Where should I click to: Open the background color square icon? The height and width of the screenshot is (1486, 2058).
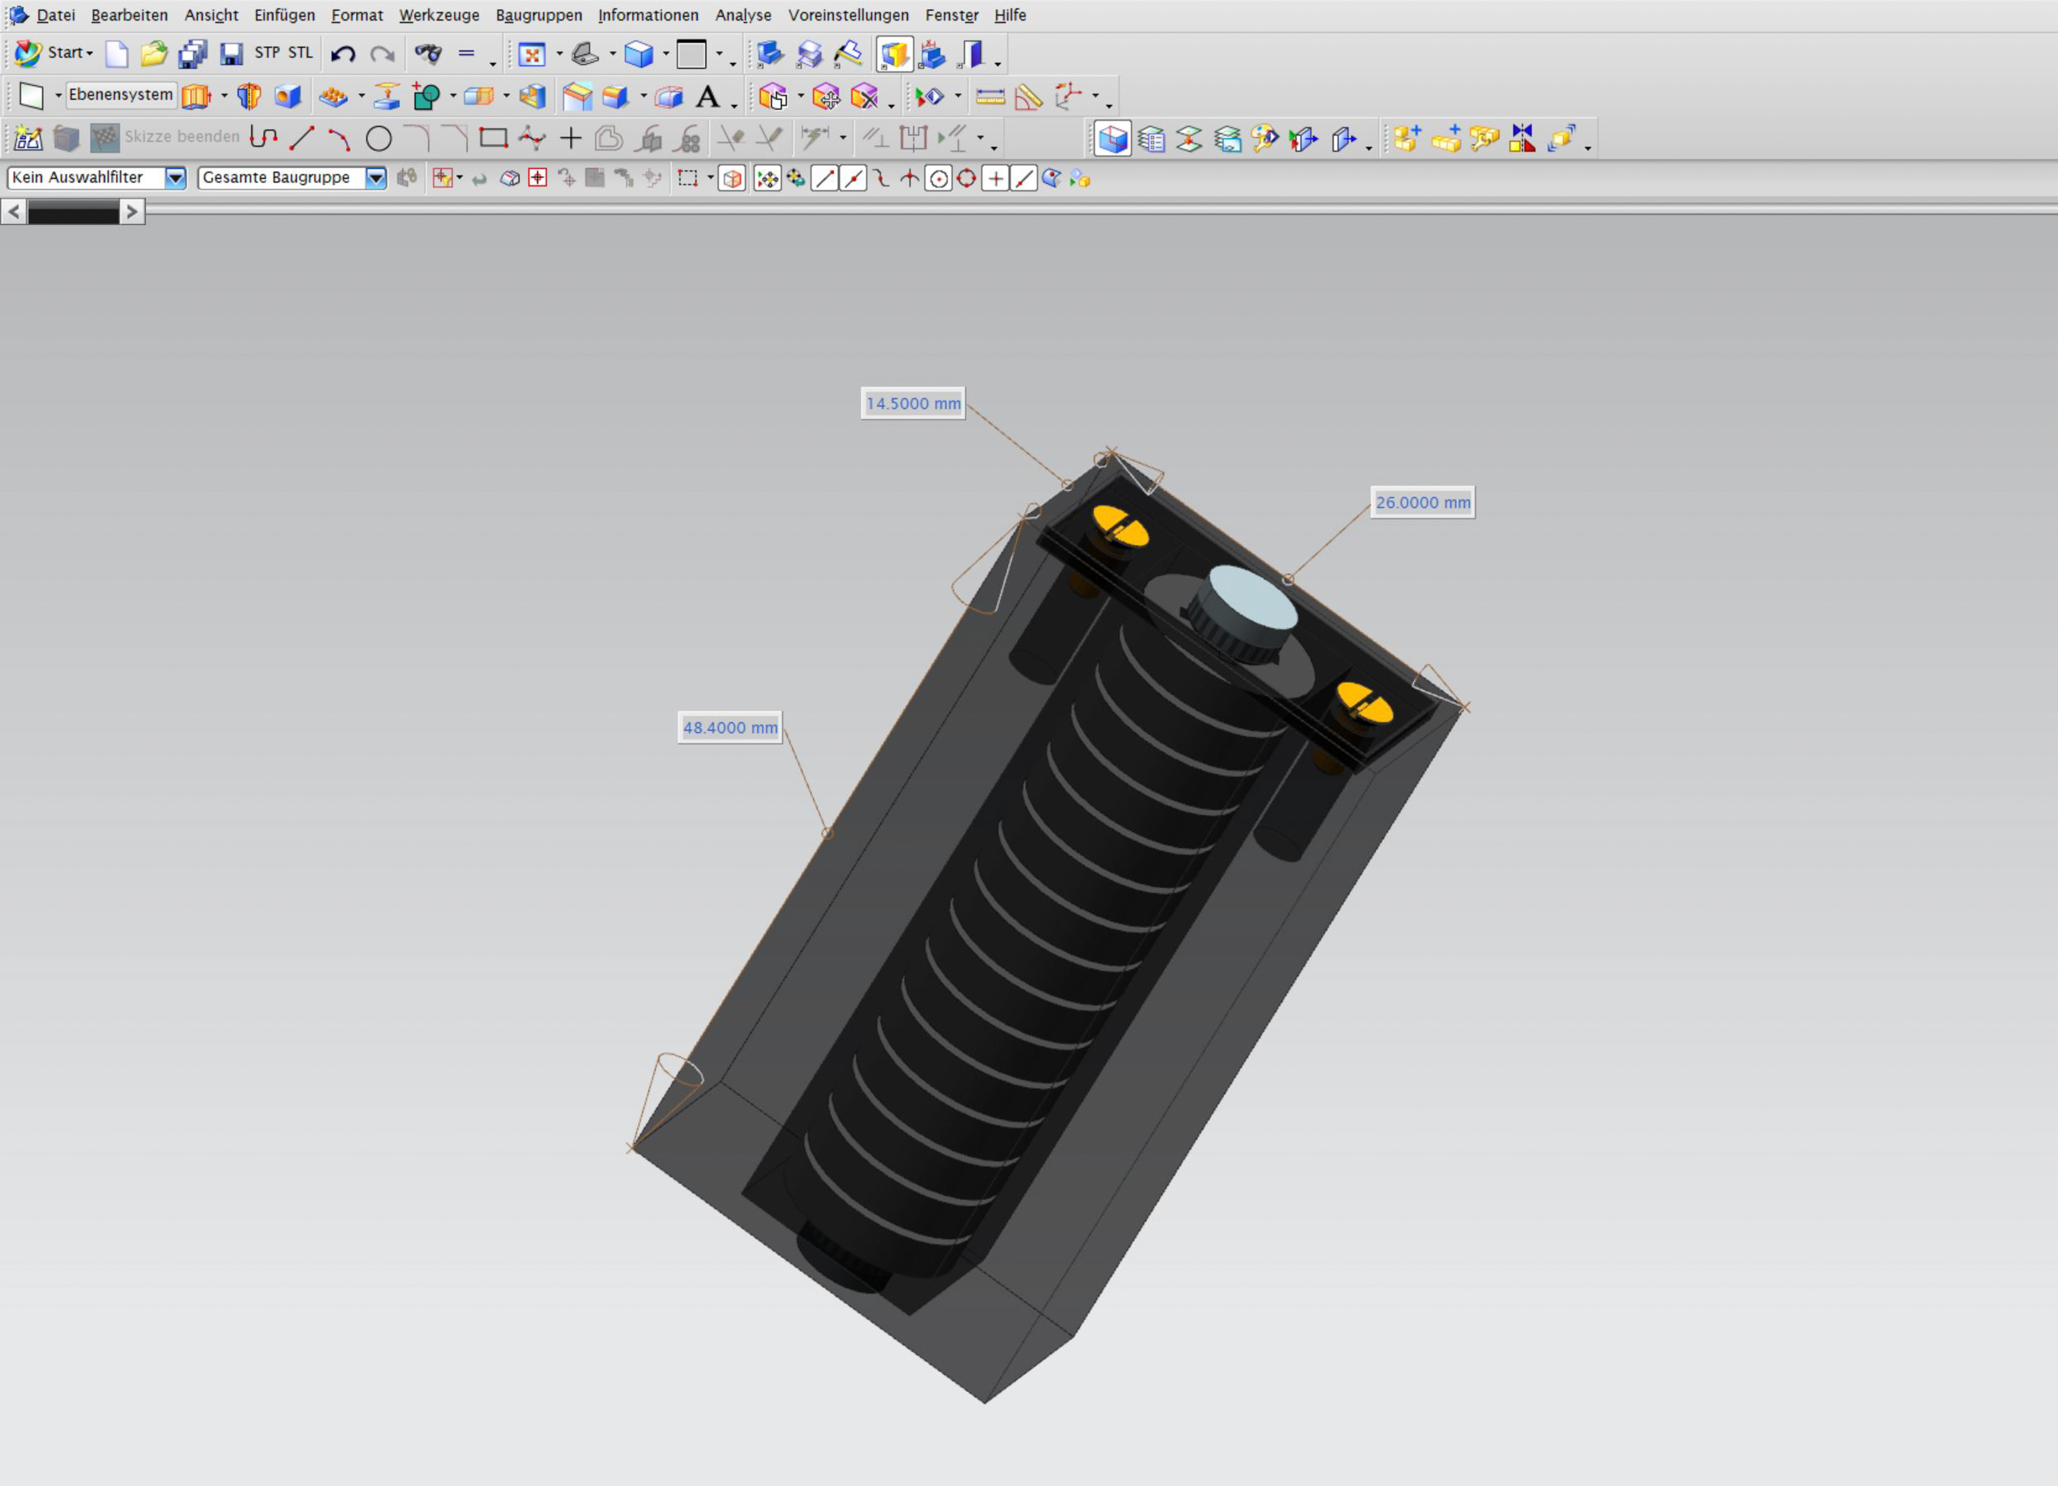[x=691, y=54]
